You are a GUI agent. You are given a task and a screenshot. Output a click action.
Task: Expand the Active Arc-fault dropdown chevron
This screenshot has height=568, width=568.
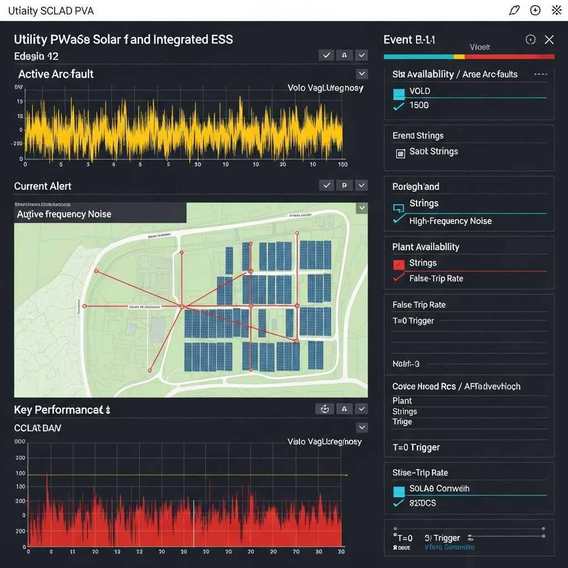(362, 73)
